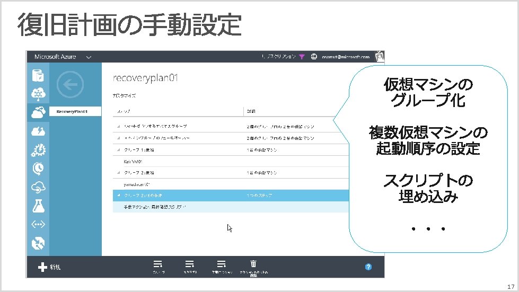The image size is (519, 292).
Task: Click the ステップ column header
Action: pos(124,111)
